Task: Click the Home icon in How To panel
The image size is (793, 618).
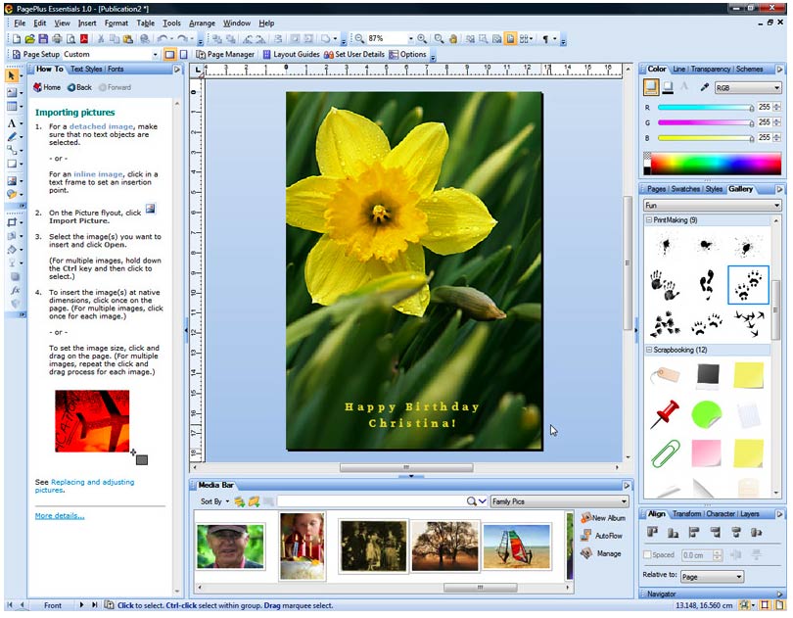Action: coord(38,87)
